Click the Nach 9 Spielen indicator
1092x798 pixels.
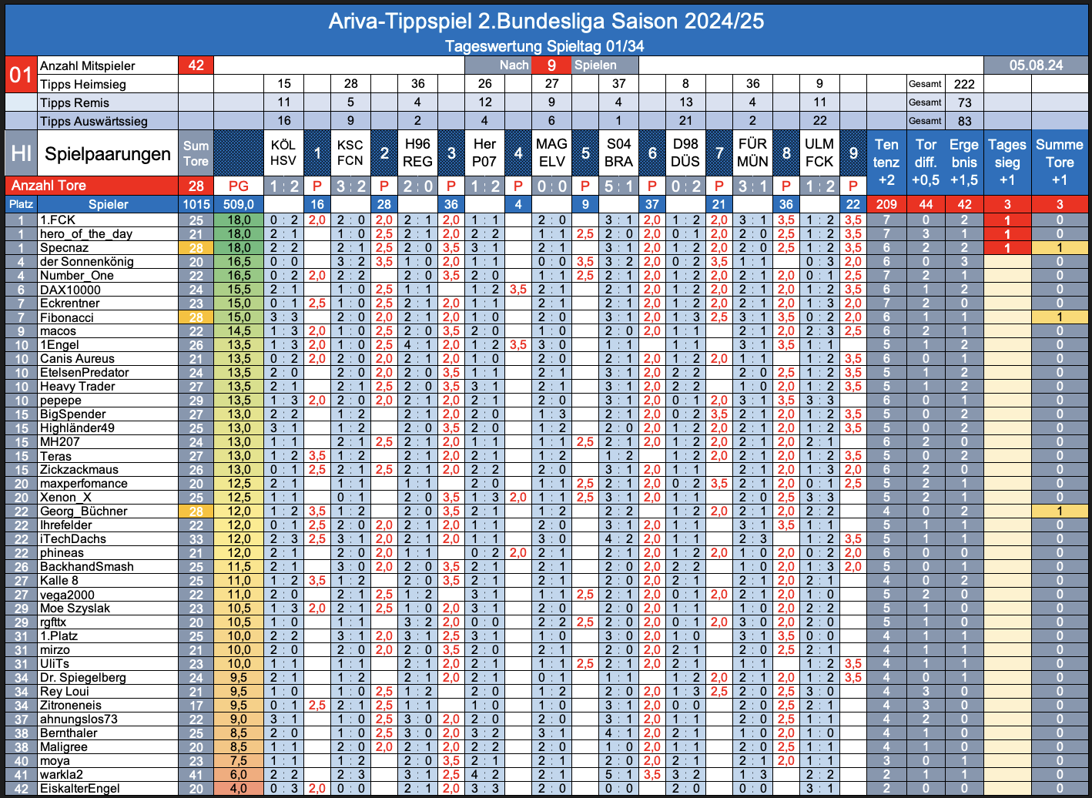tap(551, 65)
